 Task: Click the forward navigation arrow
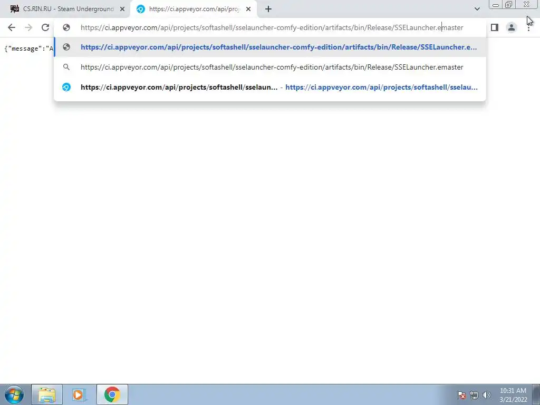tap(28, 27)
